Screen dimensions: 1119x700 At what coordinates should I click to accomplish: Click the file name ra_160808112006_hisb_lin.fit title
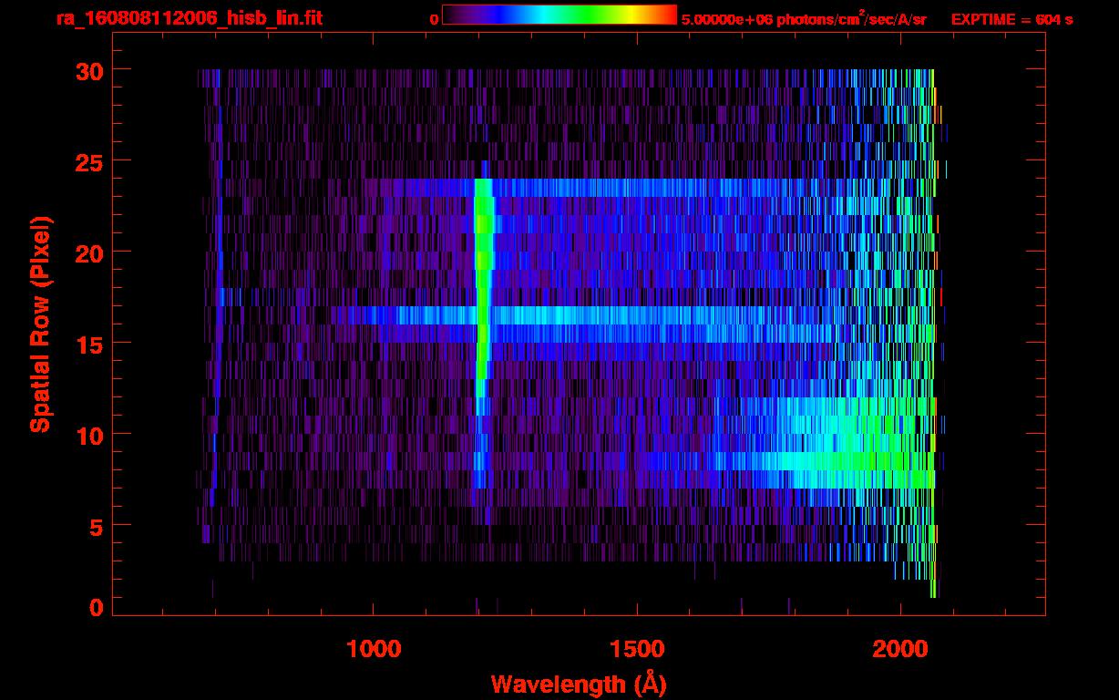pyautogui.click(x=189, y=18)
